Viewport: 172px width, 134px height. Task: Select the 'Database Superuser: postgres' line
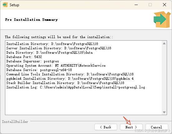tap(33, 61)
